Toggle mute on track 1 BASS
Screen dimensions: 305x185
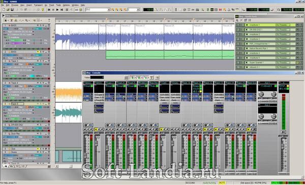(x=38, y=25)
